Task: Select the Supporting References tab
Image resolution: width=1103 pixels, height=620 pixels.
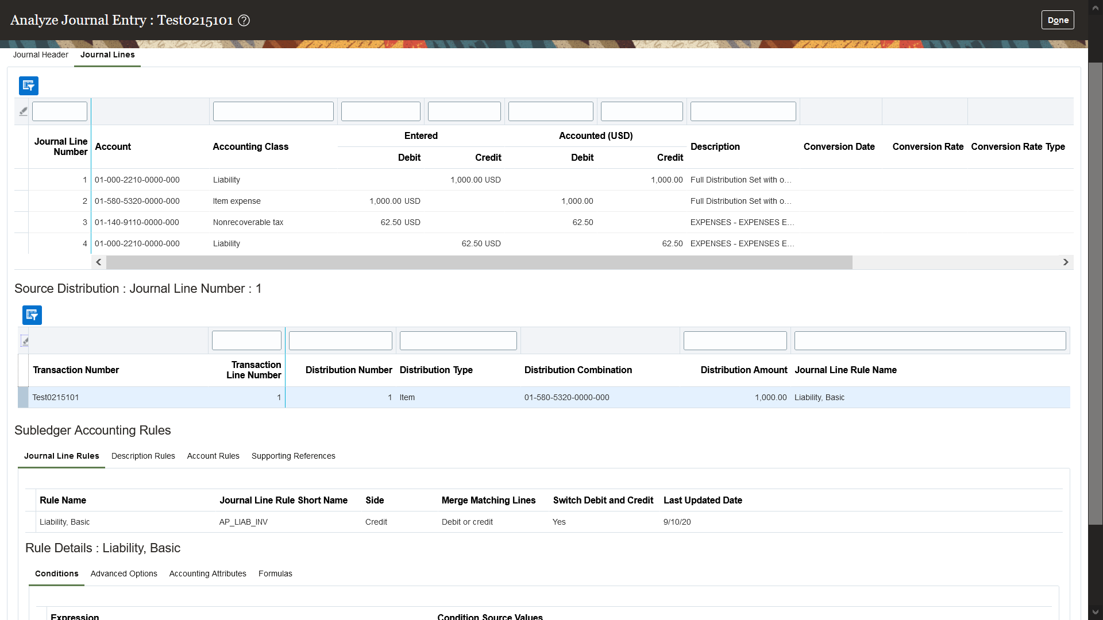Action: point(293,456)
